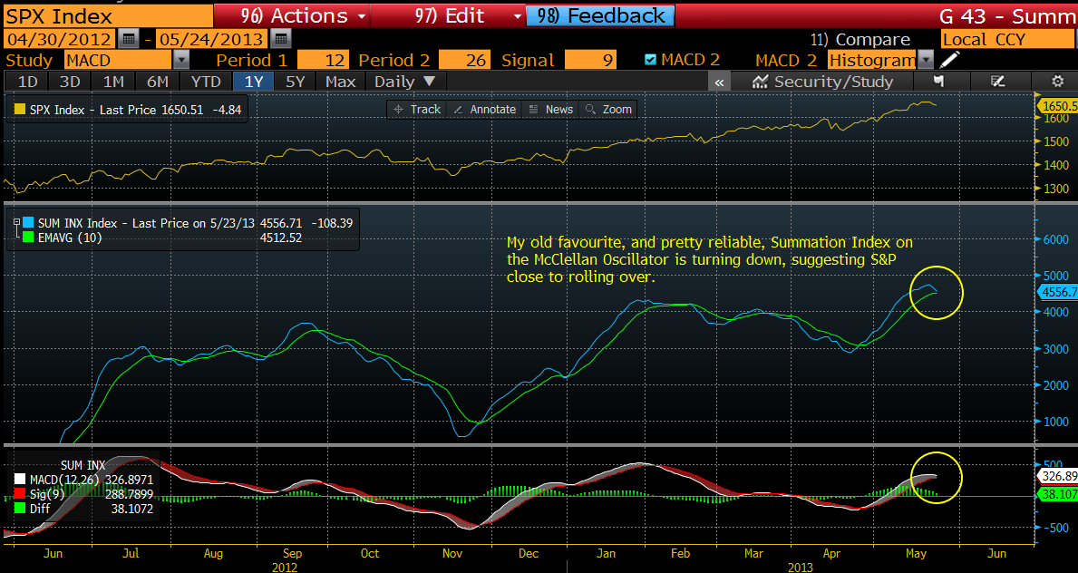Select the 1Y time range tab
The width and height of the screenshot is (1078, 573).
click(x=254, y=82)
